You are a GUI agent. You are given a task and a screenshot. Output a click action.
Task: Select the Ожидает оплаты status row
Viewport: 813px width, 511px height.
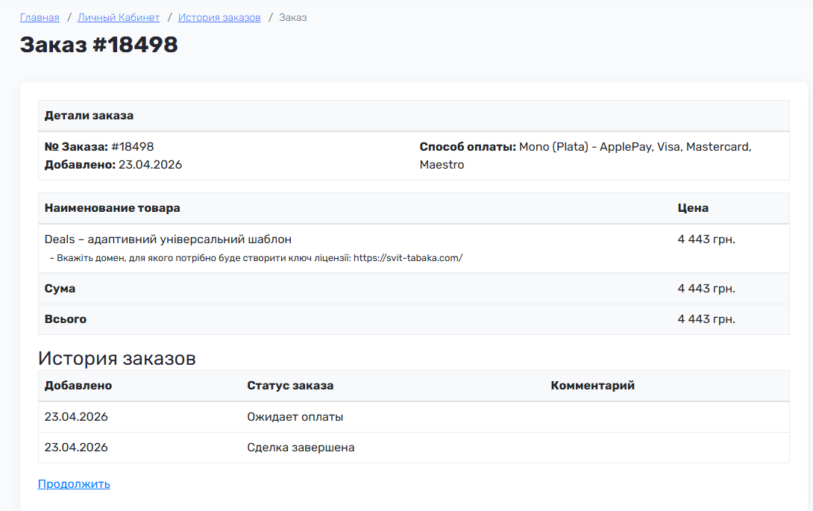(414, 417)
